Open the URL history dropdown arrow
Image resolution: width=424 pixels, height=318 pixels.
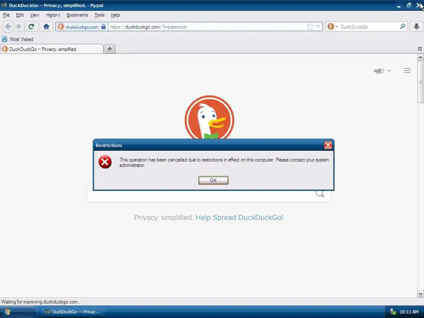(x=318, y=26)
